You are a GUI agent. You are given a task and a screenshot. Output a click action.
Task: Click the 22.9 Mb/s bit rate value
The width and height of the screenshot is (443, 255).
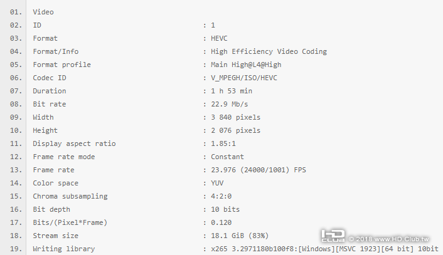click(x=230, y=104)
